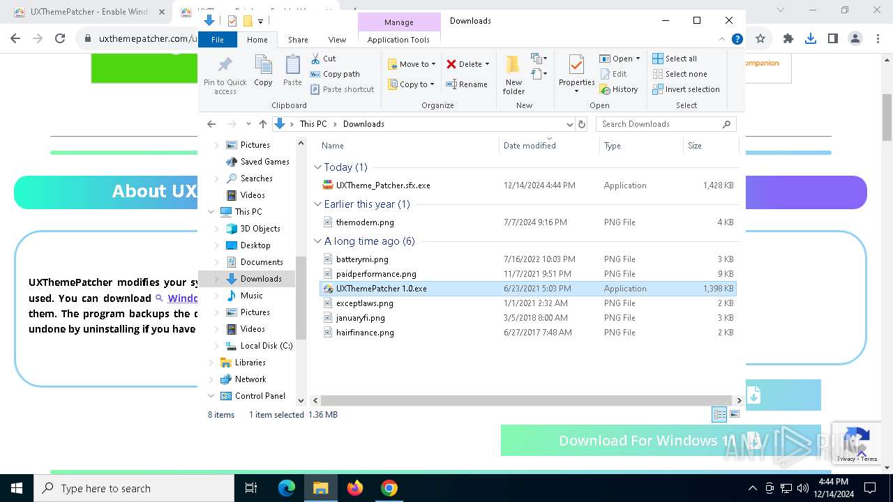Viewport: 893px width, 502px height.
Task: Click Chrome downloads icon in toolbar
Action: (x=810, y=39)
